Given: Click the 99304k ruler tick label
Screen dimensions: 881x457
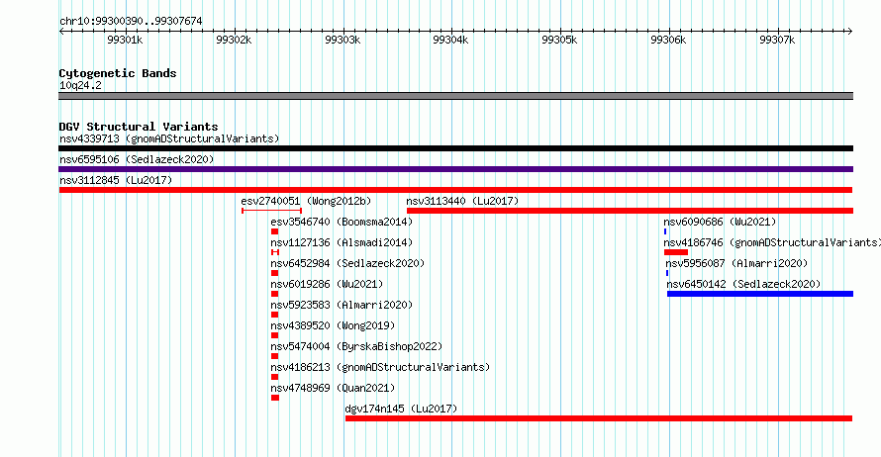Looking at the screenshot, I should [x=450, y=40].
